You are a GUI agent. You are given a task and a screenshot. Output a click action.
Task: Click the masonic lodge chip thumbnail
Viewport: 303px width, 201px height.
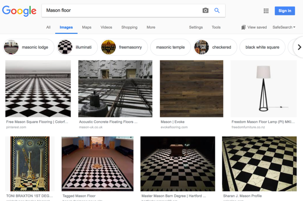[x=11, y=47]
